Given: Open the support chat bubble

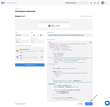Looking at the screenshot, I should (x=107, y=103).
